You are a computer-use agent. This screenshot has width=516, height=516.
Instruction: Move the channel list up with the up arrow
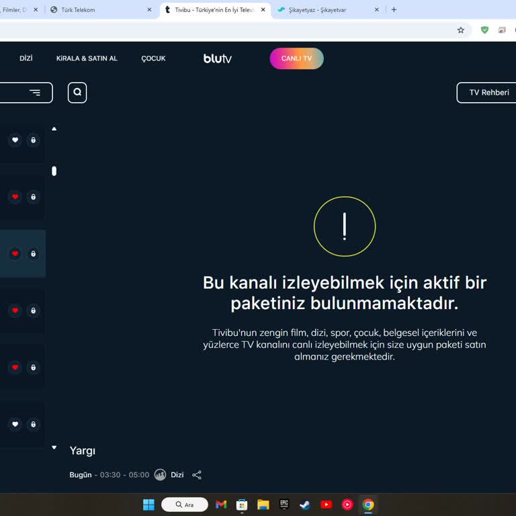pos(54,129)
